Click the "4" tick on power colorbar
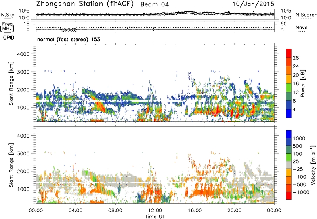The height and width of the screenshot is (219, 317). pos(294,109)
